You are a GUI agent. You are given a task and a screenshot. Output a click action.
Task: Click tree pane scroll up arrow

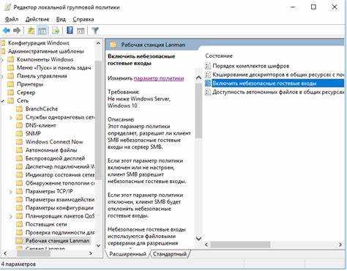coord(98,43)
